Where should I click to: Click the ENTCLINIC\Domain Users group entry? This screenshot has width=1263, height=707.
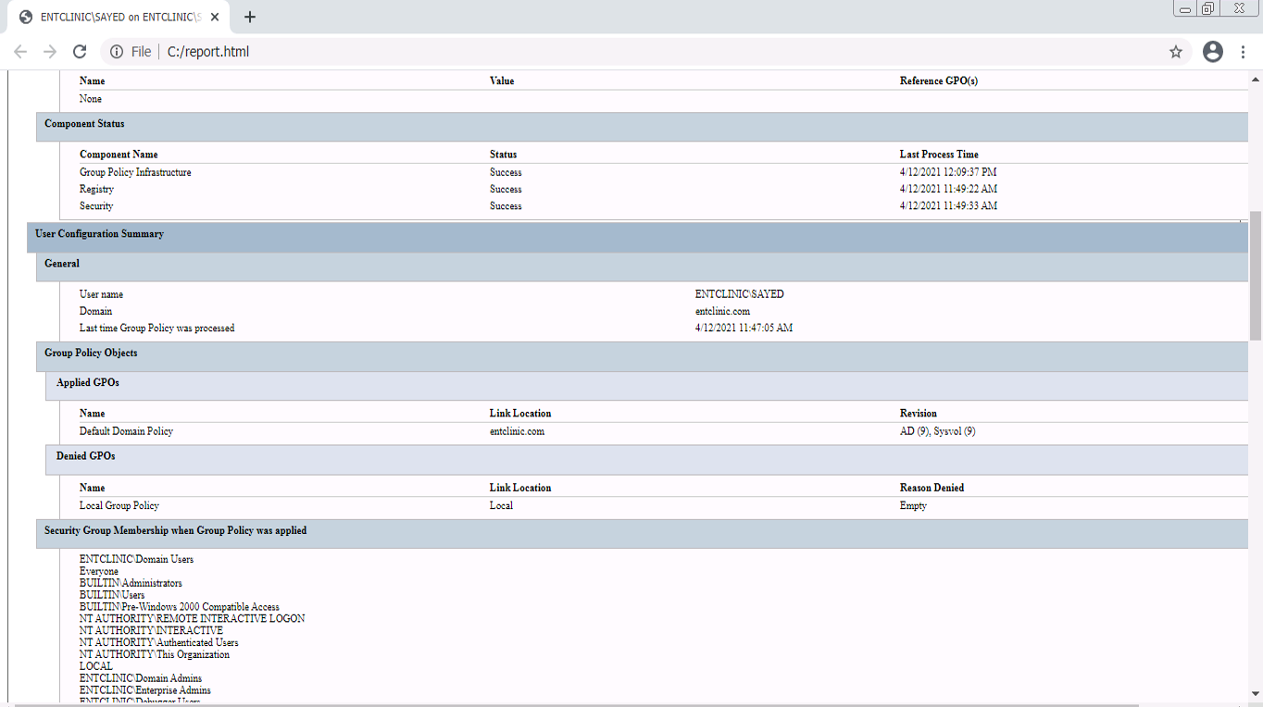(136, 559)
